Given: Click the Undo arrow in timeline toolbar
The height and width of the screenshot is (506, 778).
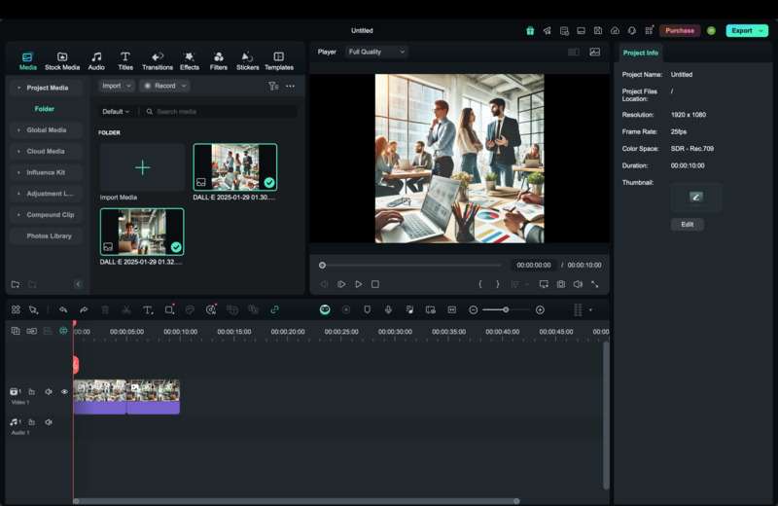Looking at the screenshot, I should 63,309.
